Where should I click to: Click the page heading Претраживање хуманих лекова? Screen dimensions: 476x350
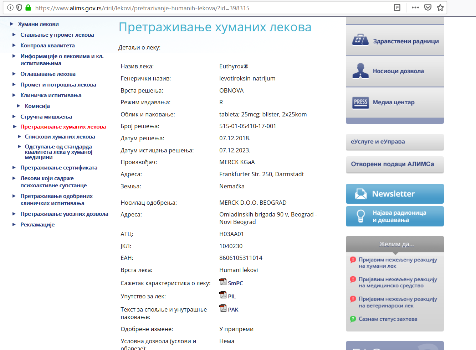pos(215,27)
